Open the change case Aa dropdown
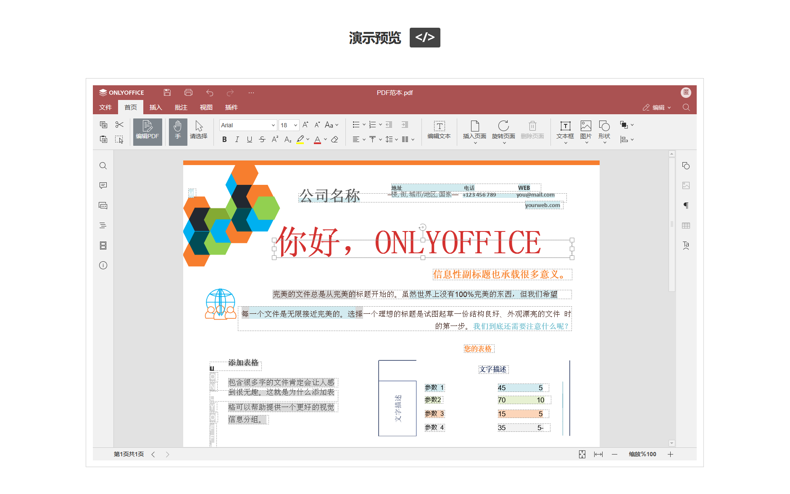 pyautogui.click(x=332, y=125)
